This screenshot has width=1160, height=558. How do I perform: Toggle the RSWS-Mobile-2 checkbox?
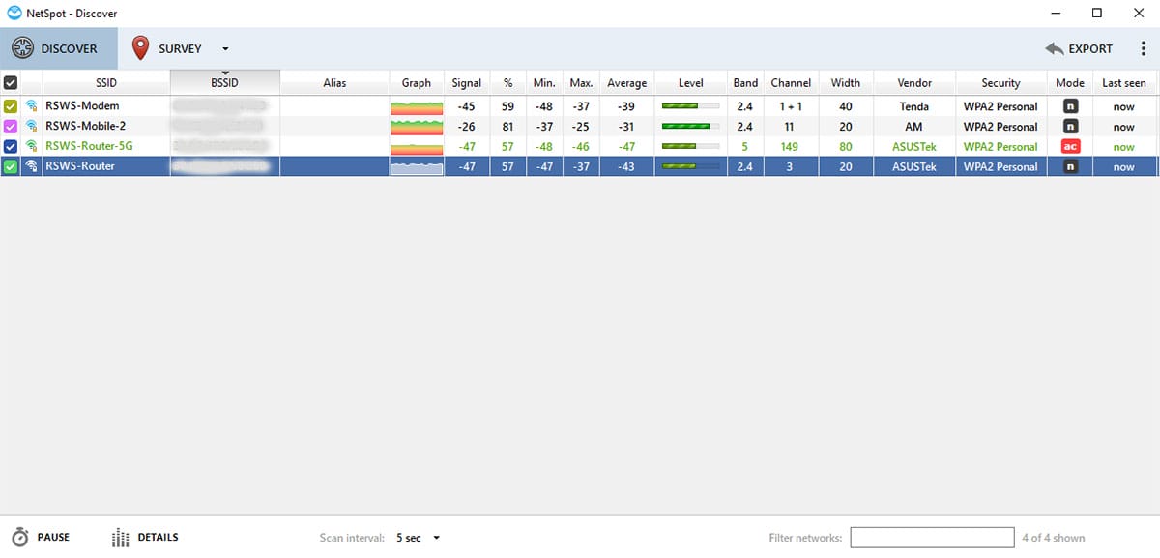pyautogui.click(x=11, y=127)
